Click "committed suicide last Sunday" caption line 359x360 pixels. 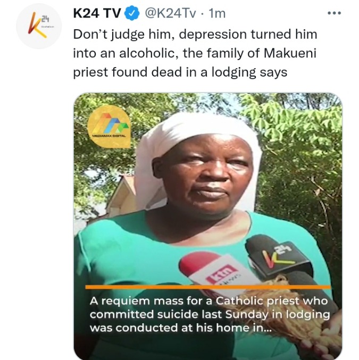click(210, 314)
